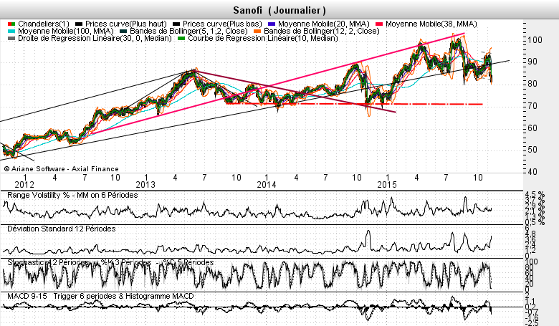Click the 40 price axis label
The height and width of the screenshot is (326, 559).
point(532,172)
